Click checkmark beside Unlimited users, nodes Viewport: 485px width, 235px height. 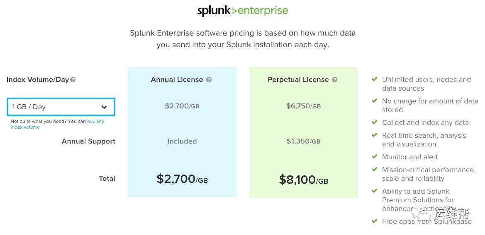click(x=374, y=79)
